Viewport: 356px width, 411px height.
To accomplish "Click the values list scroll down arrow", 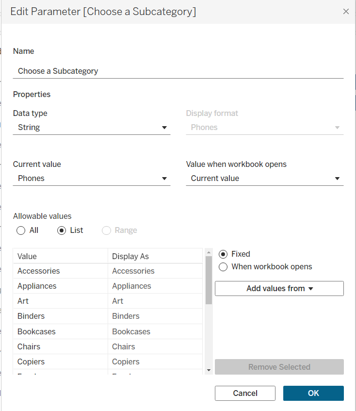I will (209, 370).
